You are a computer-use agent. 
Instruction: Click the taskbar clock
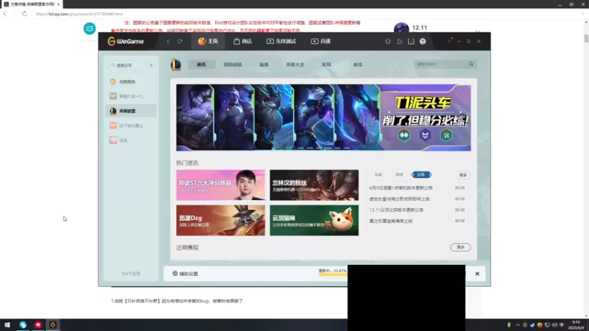tap(576, 325)
